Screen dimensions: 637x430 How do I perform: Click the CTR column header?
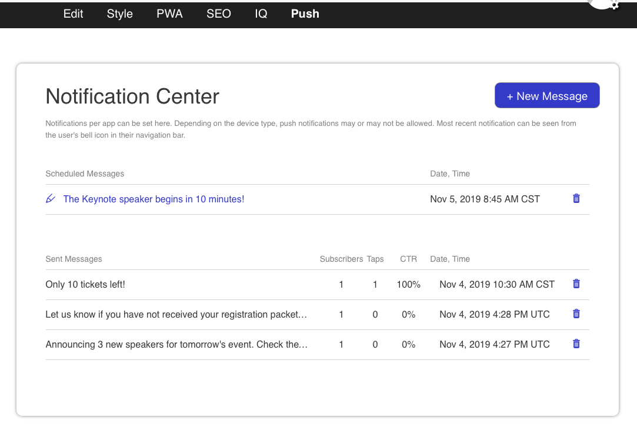408,259
